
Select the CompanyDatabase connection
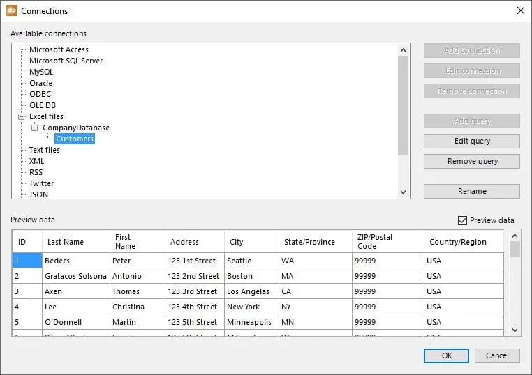click(76, 128)
